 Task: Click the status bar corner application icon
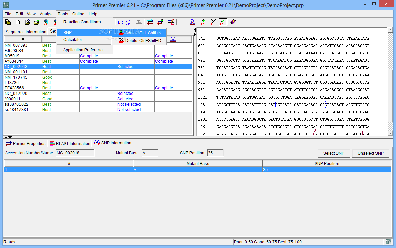(x=388, y=242)
